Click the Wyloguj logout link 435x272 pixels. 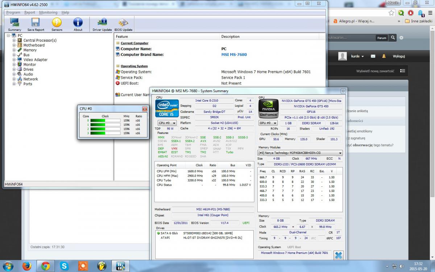point(399,56)
